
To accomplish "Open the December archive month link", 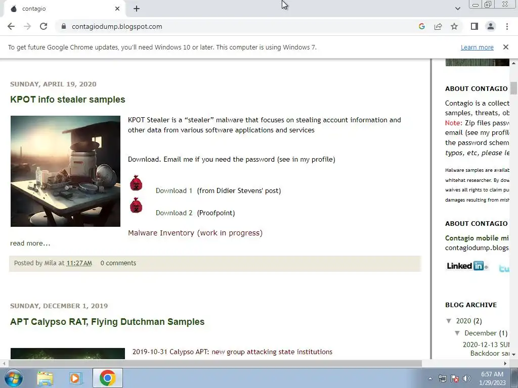I will click(481, 333).
